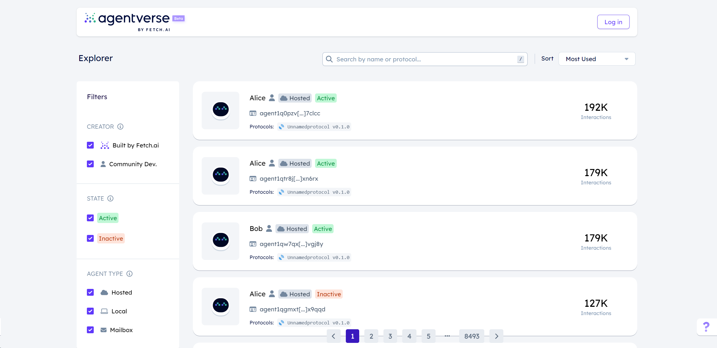Click the search magnifier icon
This screenshot has width=717, height=348.
329,59
